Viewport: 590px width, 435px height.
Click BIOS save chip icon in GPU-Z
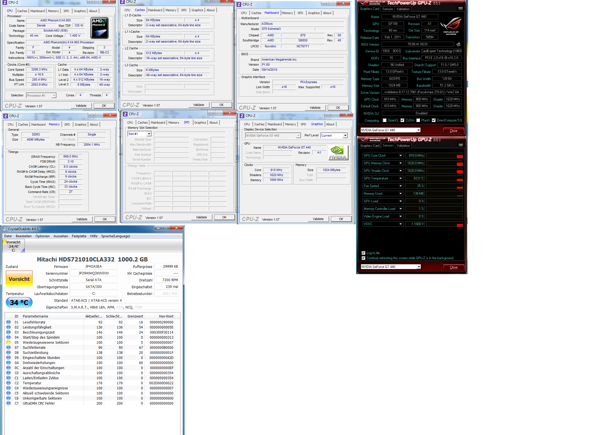(x=458, y=45)
